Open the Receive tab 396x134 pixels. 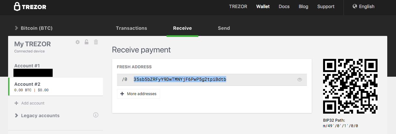[x=182, y=28]
